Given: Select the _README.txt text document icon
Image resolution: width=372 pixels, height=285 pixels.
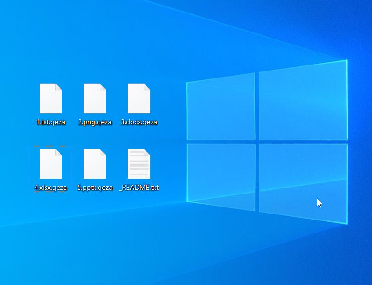Looking at the screenshot, I should click(139, 163).
